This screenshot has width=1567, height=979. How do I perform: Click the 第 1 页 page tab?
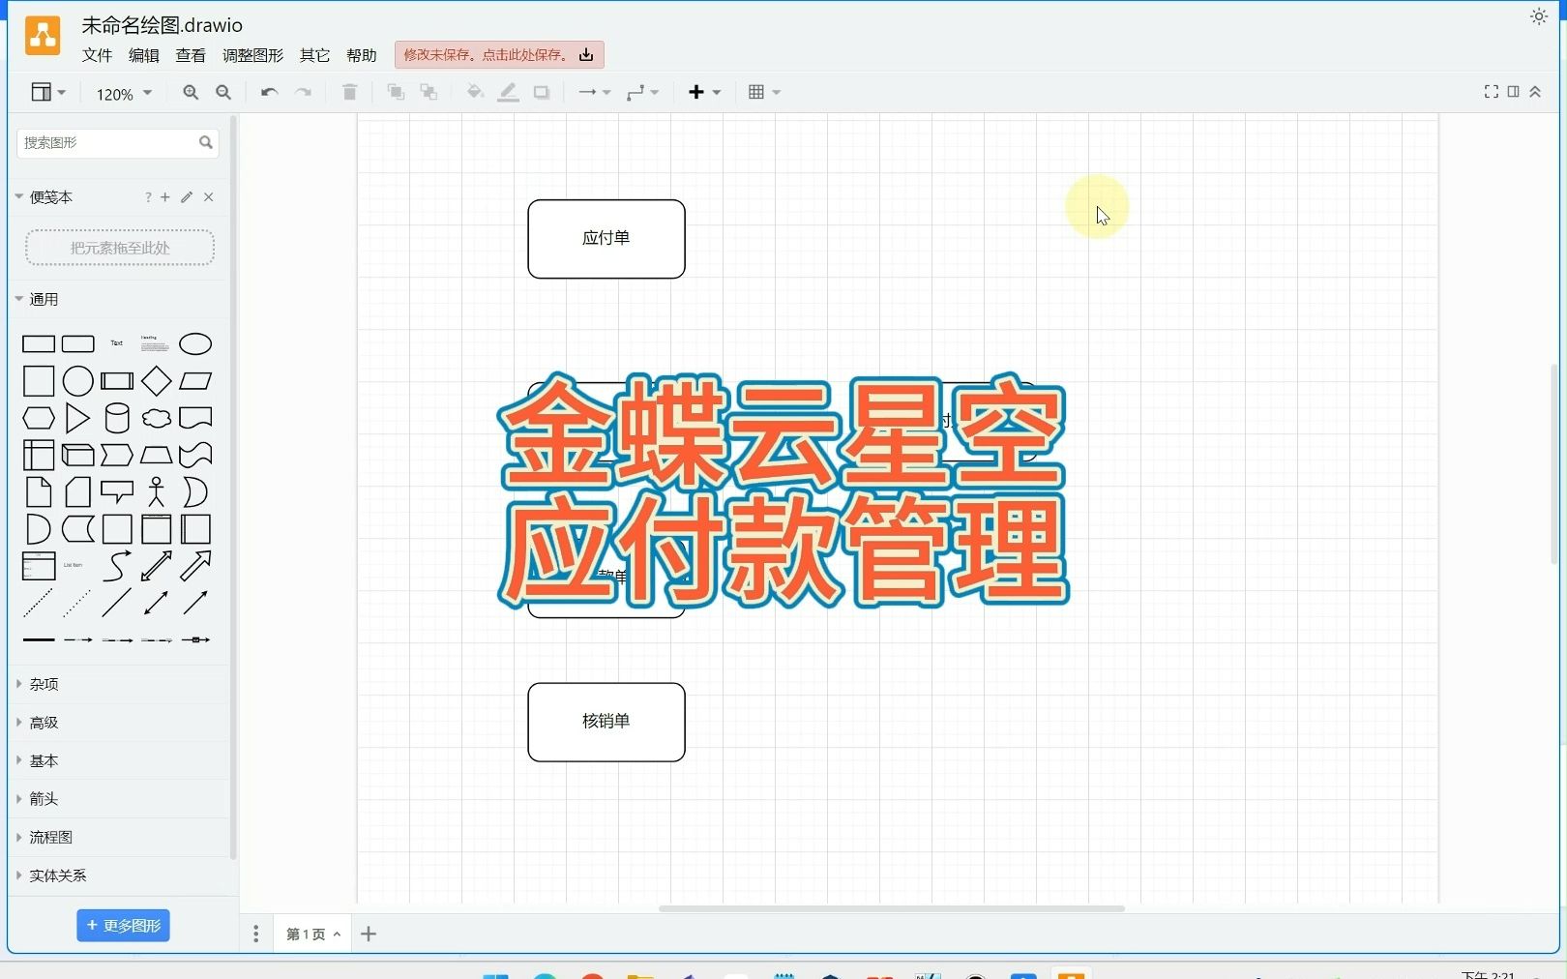pyautogui.click(x=305, y=934)
